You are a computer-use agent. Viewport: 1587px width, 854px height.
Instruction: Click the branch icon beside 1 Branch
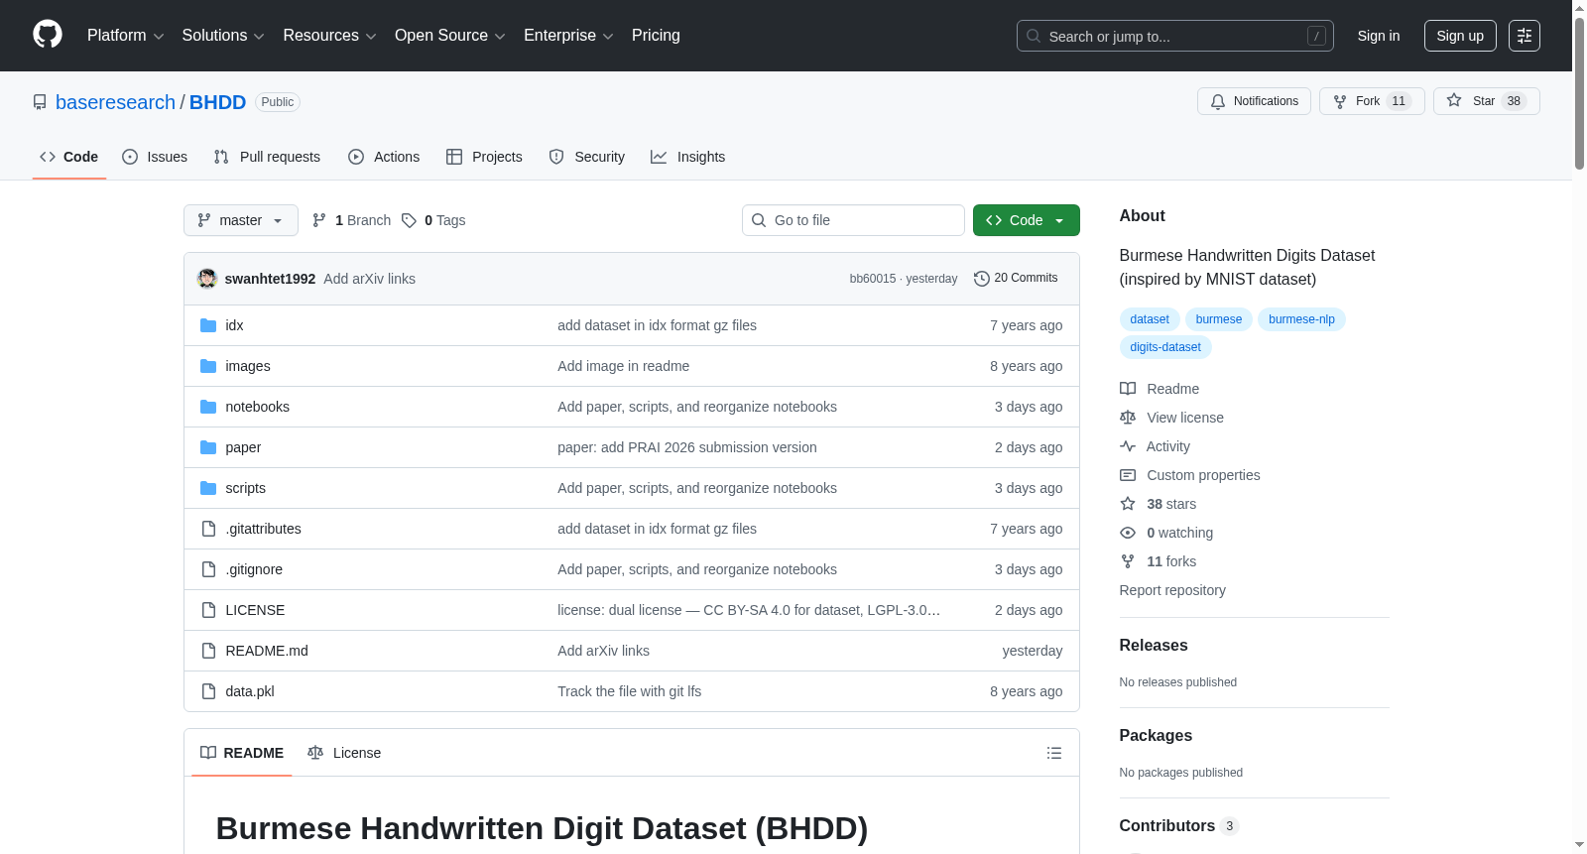[319, 220]
